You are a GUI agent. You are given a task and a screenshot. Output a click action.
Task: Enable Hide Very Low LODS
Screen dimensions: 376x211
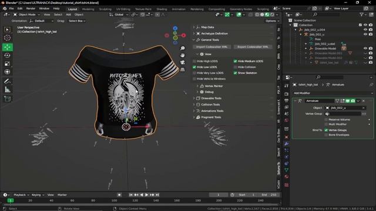pyautogui.click(x=194, y=73)
